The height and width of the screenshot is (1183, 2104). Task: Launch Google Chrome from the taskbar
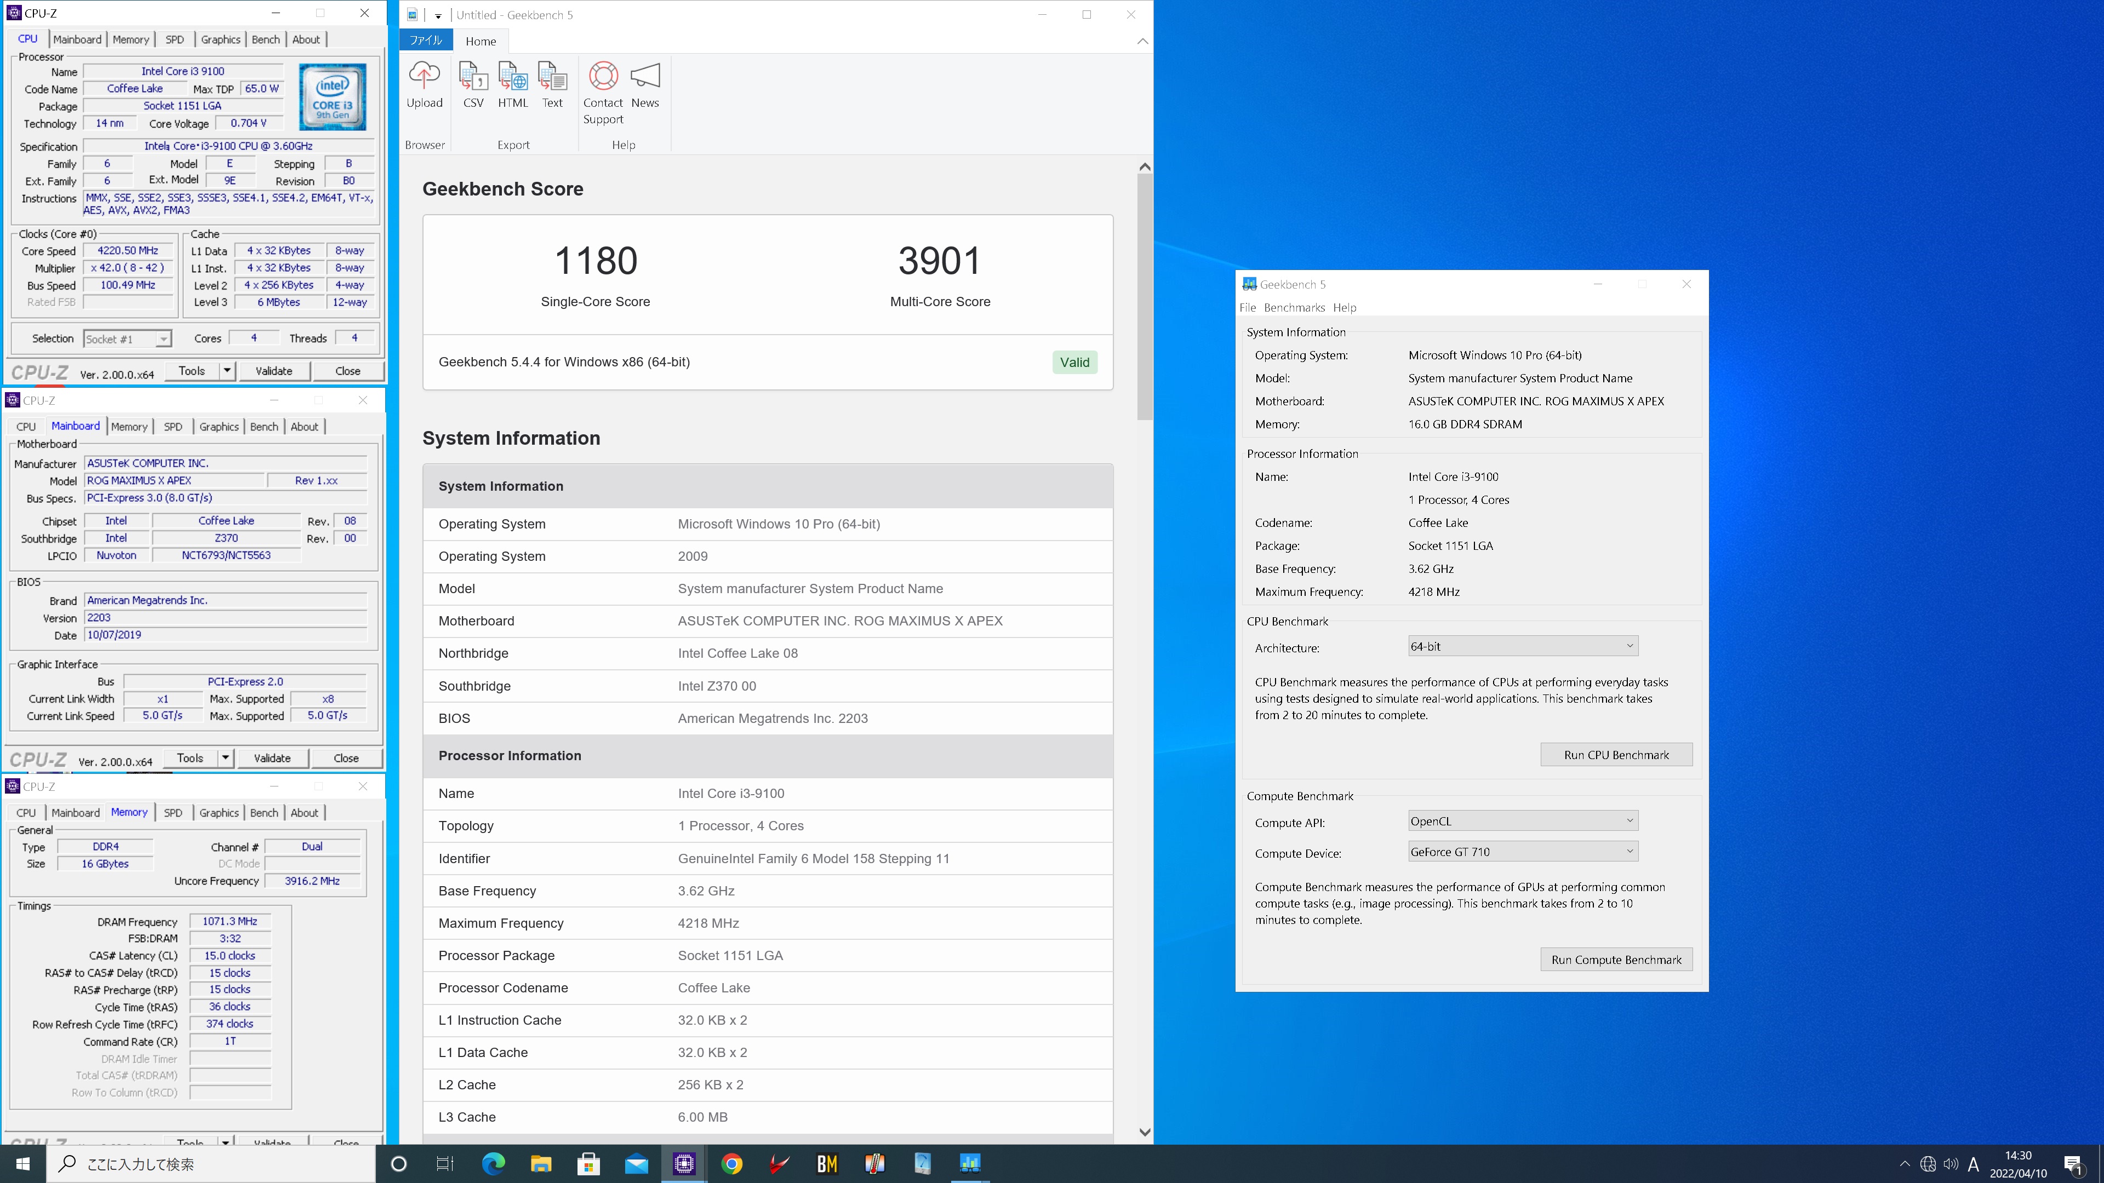click(x=732, y=1163)
